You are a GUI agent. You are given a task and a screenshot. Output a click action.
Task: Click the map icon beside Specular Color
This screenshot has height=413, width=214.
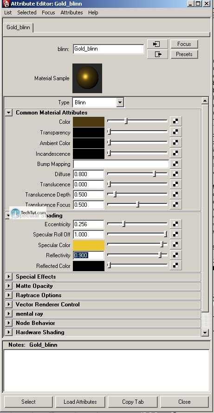[x=175, y=245]
